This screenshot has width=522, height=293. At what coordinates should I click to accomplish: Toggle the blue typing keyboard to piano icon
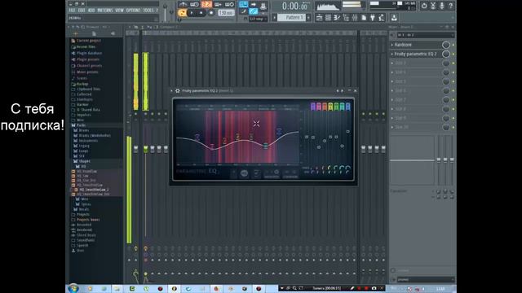click(244, 4)
